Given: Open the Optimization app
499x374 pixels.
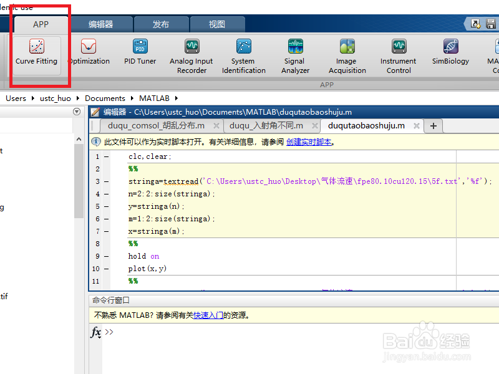Looking at the screenshot, I should 89,52.
